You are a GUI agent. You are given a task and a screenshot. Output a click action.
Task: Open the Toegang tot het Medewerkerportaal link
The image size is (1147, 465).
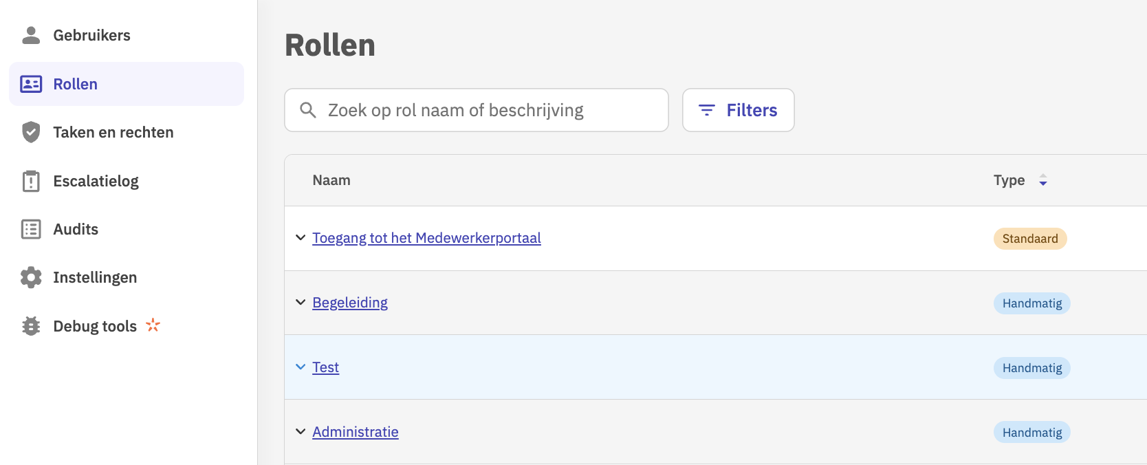426,238
